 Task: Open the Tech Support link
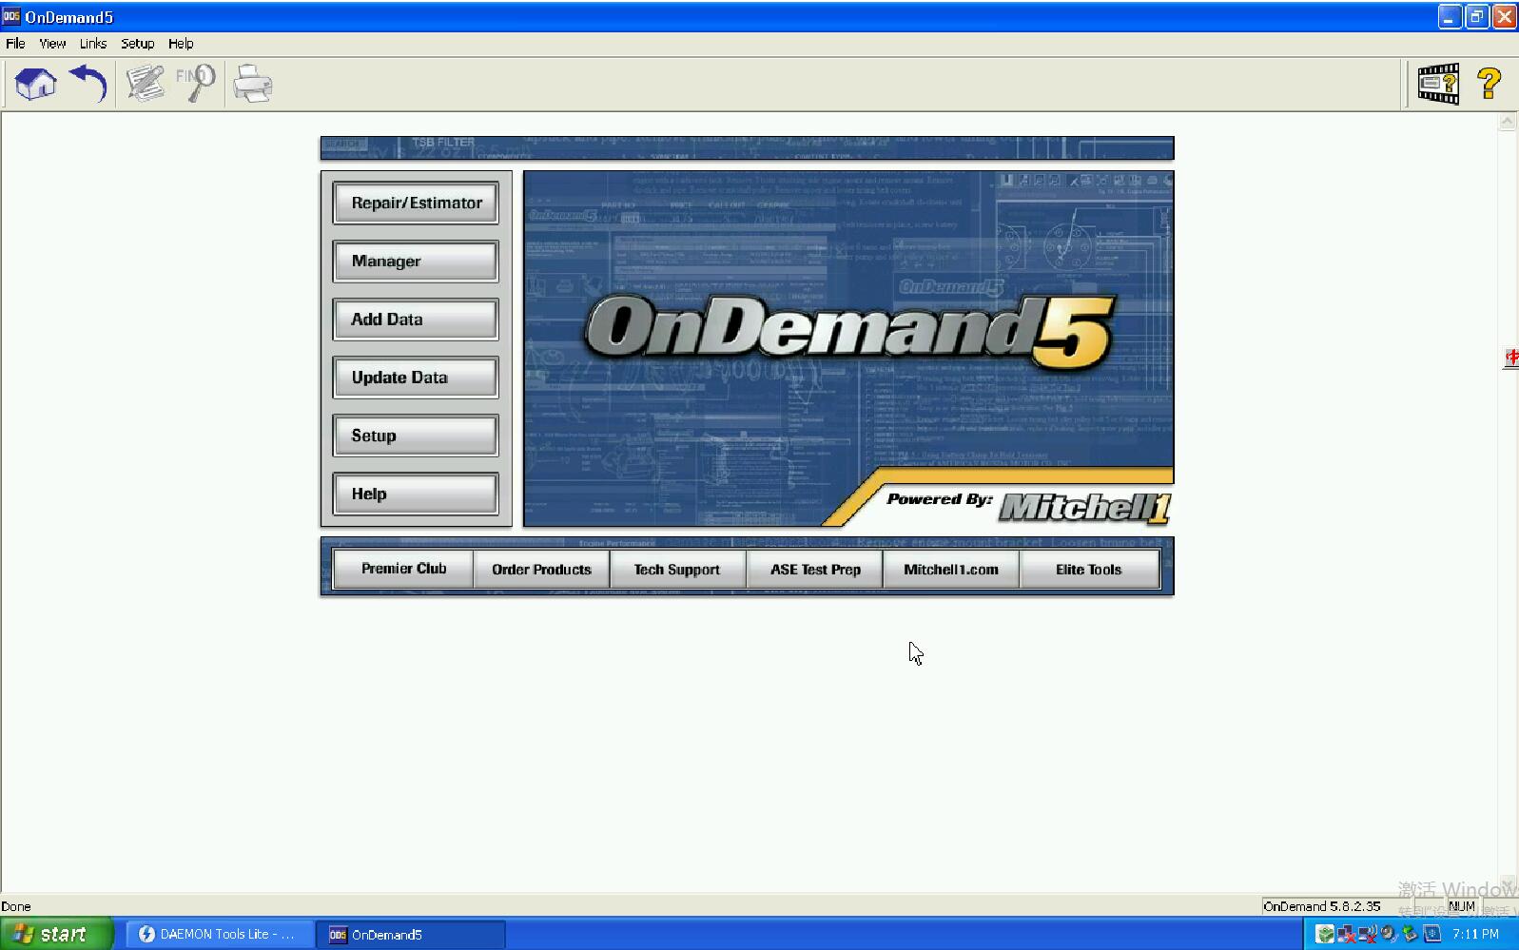677,569
